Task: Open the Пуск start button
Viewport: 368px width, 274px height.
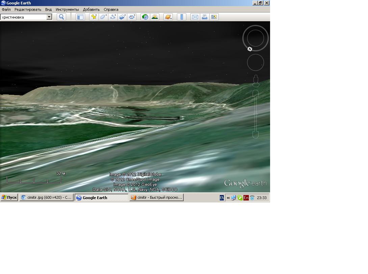Action: pos(9,197)
